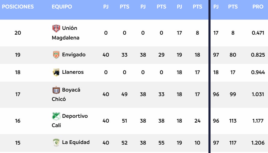This screenshot has height=153, width=268.
Task: Open the Envigado team name link
Action: point(74,55)
